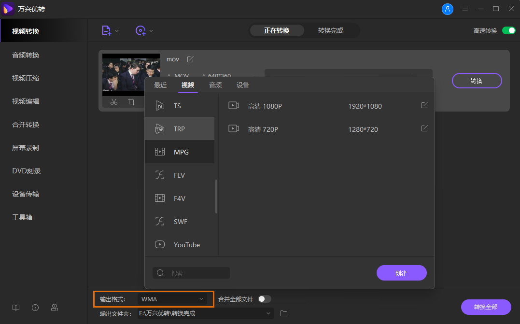Switch to the 音频 tab

coord(215,85)
